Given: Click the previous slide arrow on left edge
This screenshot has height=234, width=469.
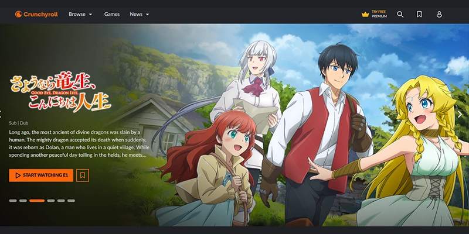Looking at the screenshot, I should 2,114.
